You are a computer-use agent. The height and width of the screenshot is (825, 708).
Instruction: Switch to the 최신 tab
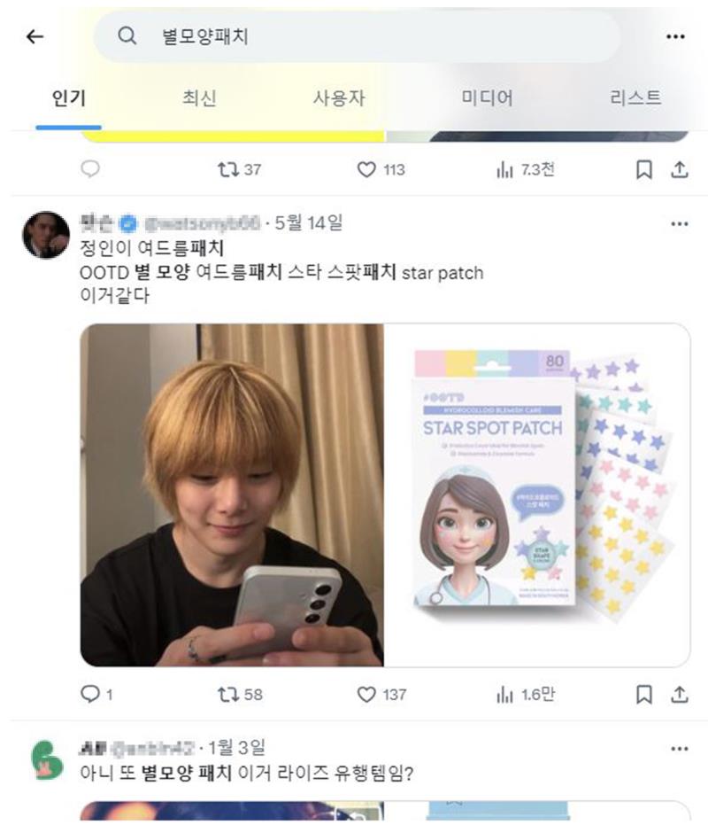(x=199, y=97)
